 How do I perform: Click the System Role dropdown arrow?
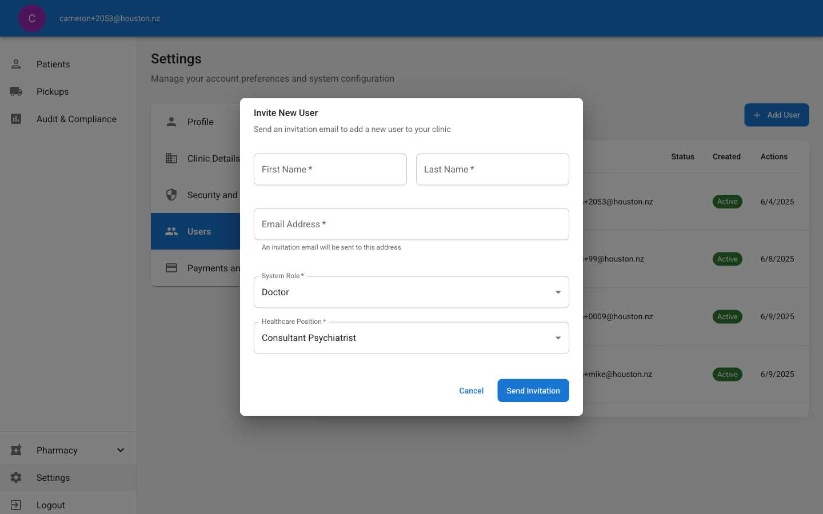click(x=558, y=292)
